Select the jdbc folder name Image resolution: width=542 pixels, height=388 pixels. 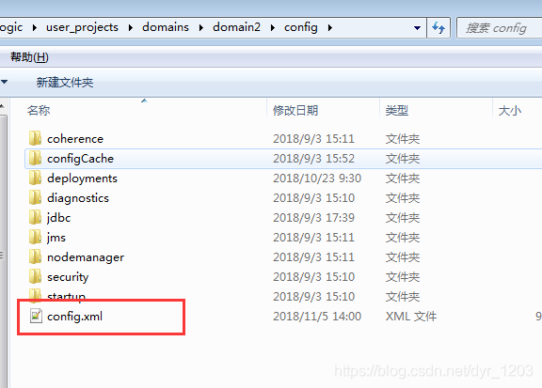pyautogui.click(x=58, y=218)
